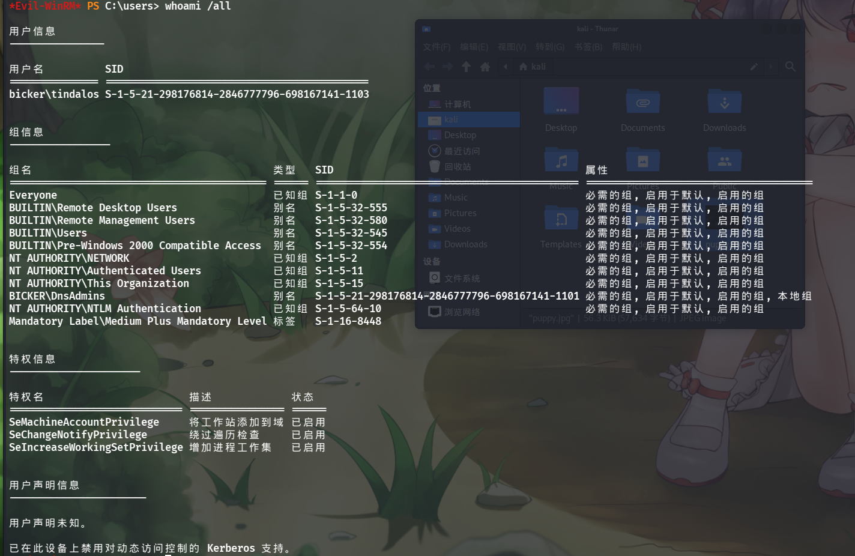The width and height of the screenshot is (855, 556).
Task: Open home folder via toolbar house icon
Action: 485,67
